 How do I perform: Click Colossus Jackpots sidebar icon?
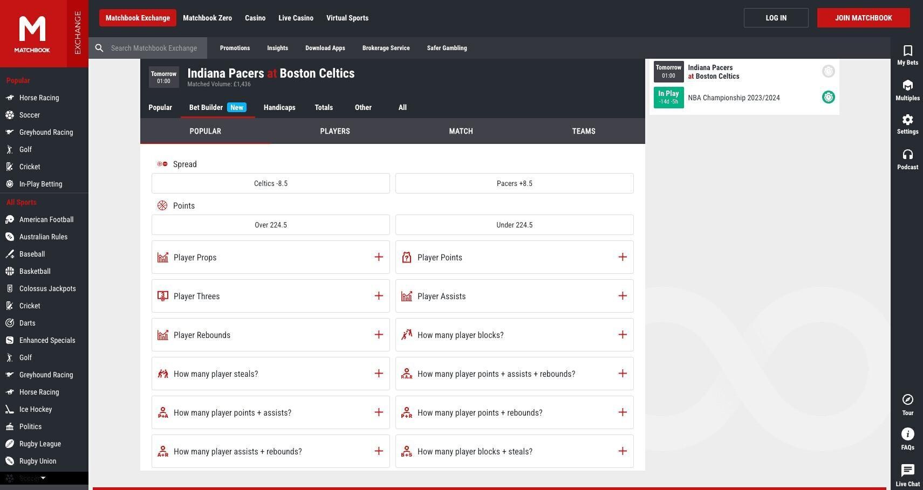[10, 288]
